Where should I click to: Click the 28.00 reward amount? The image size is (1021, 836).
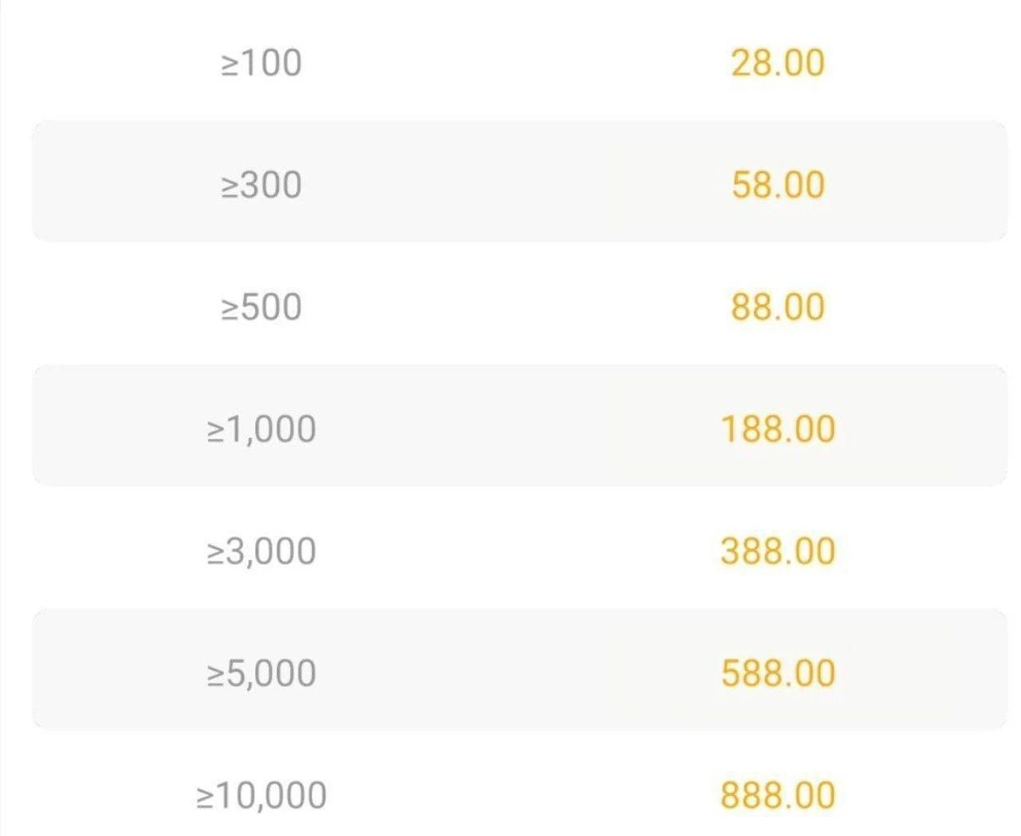point(778,63)
